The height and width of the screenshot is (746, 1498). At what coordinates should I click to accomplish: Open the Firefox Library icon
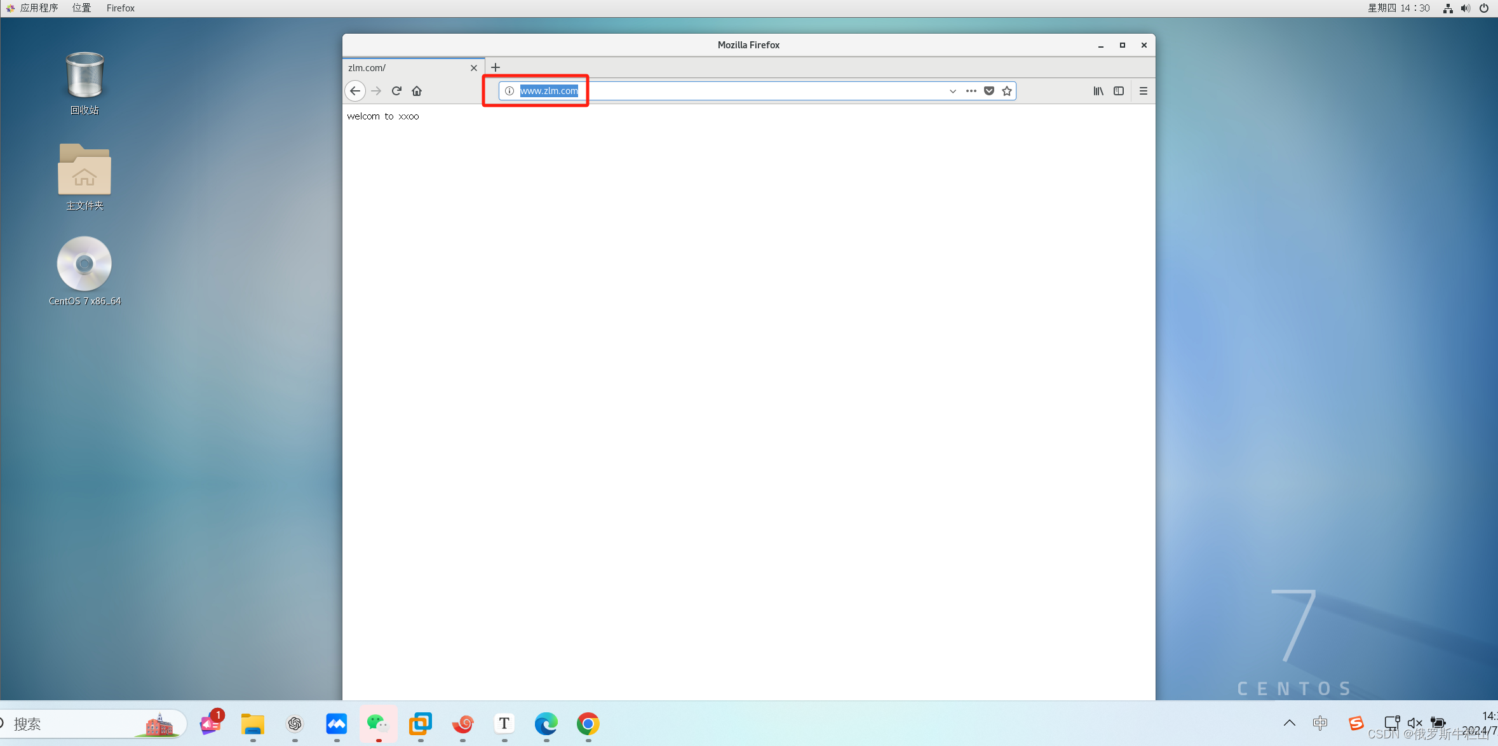click(1098, 91)
